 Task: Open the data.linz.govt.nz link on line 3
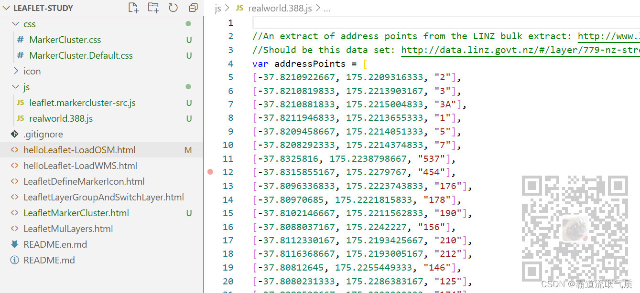point(521,50)
